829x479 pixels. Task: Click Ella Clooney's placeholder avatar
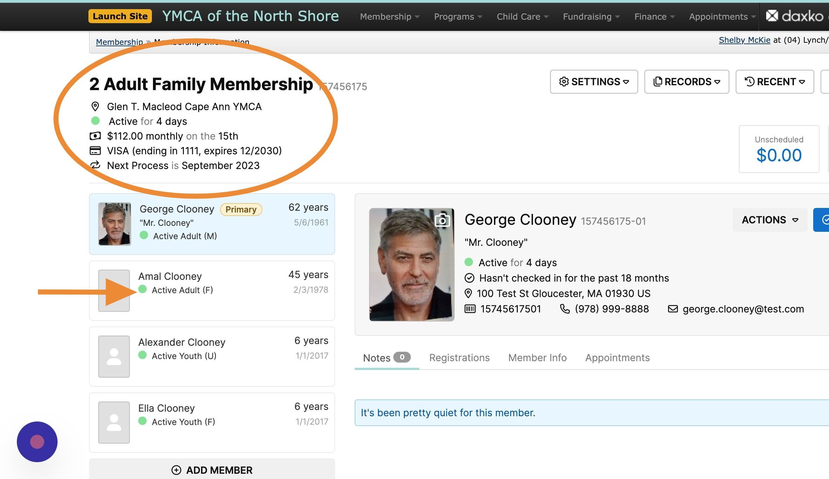(x=114, y=422)
